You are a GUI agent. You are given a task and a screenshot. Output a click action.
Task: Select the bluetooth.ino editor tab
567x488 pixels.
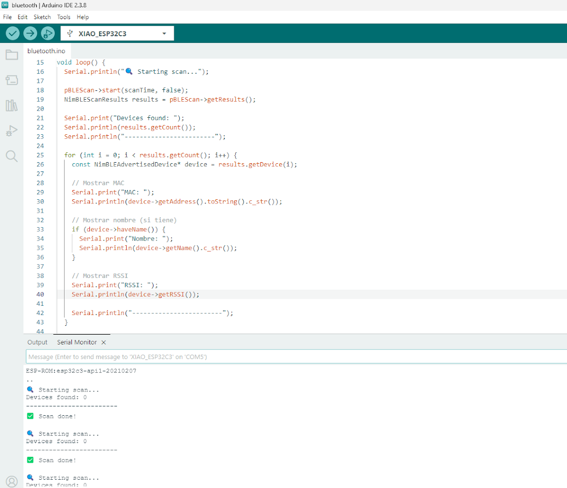pos(47,51)
